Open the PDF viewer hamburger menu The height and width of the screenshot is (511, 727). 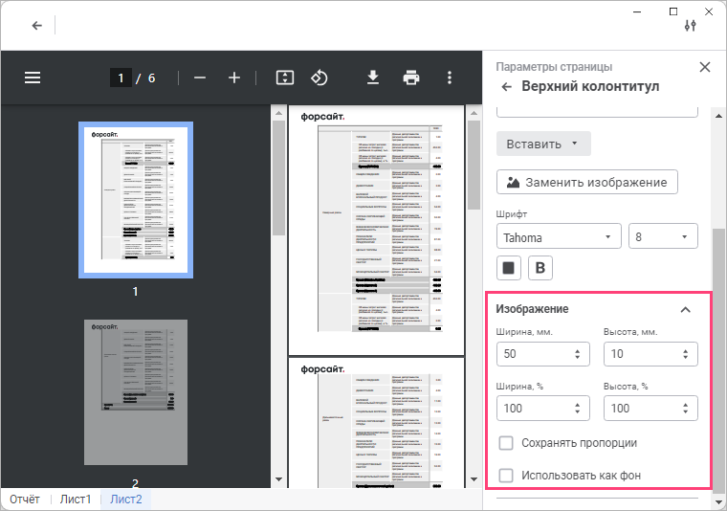click(33, 78)
